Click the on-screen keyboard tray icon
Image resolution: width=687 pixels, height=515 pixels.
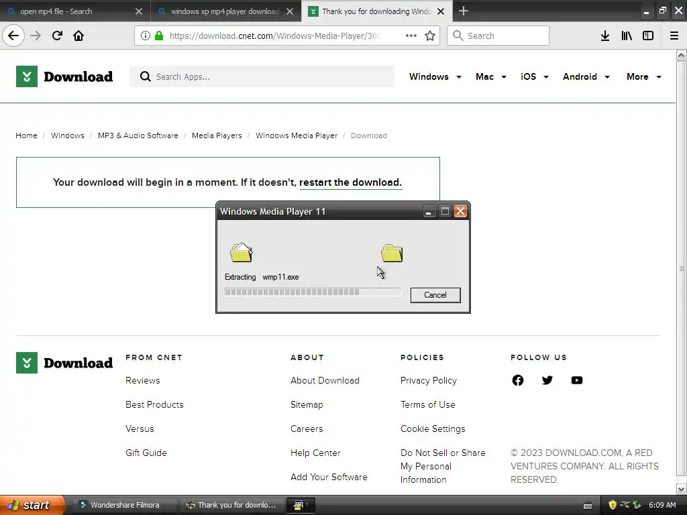(588, 506)
